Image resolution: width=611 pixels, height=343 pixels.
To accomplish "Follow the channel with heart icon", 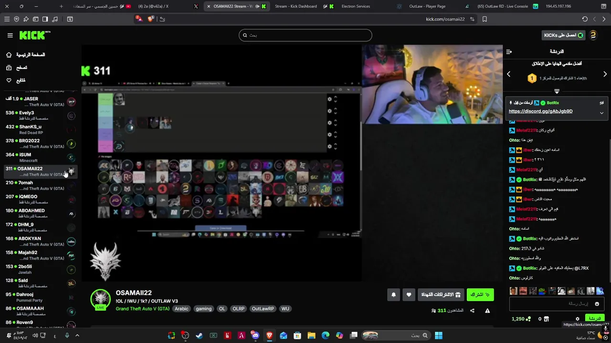I will pyautogui.click(x=409, y=295).
